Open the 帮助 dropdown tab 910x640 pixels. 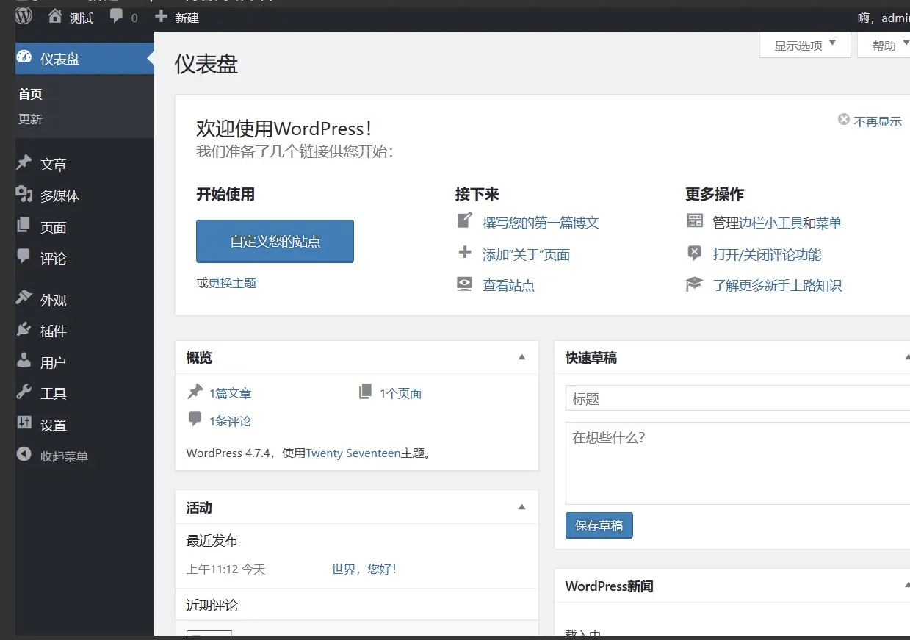coord(884,46)
